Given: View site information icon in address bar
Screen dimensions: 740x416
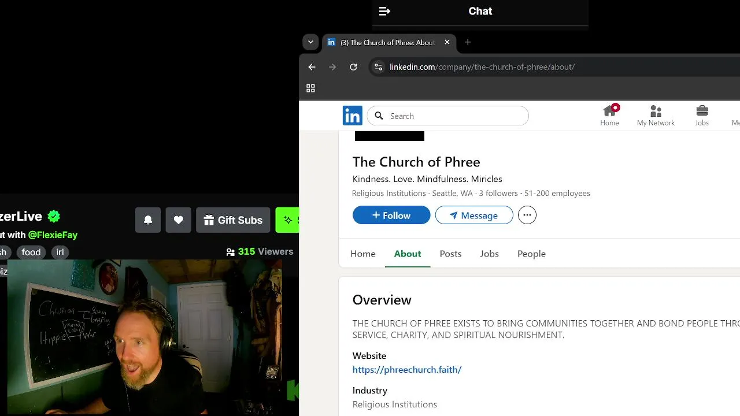Looking at the screenshot, I should pyautogui.click(x=378, y=67).
